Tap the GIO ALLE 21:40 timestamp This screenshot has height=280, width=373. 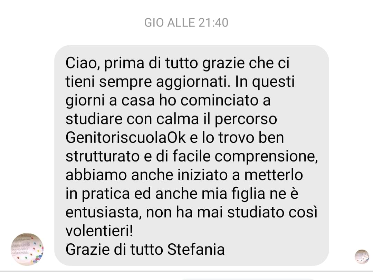coord(186,23)
